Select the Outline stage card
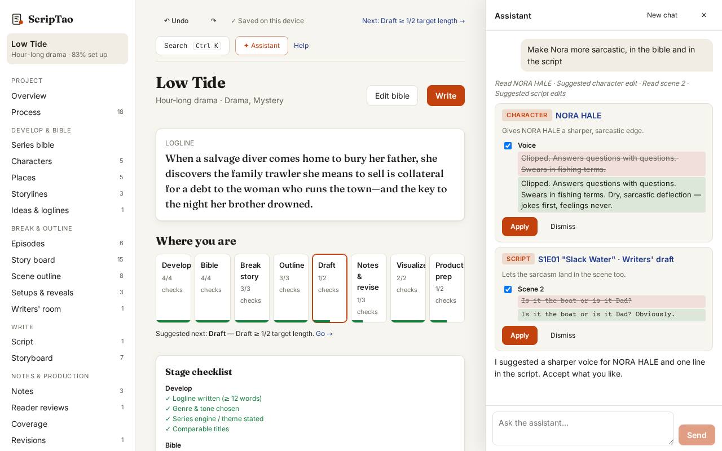Image resolution: width=722 pixels, height=451 pixels. [290, 288]
